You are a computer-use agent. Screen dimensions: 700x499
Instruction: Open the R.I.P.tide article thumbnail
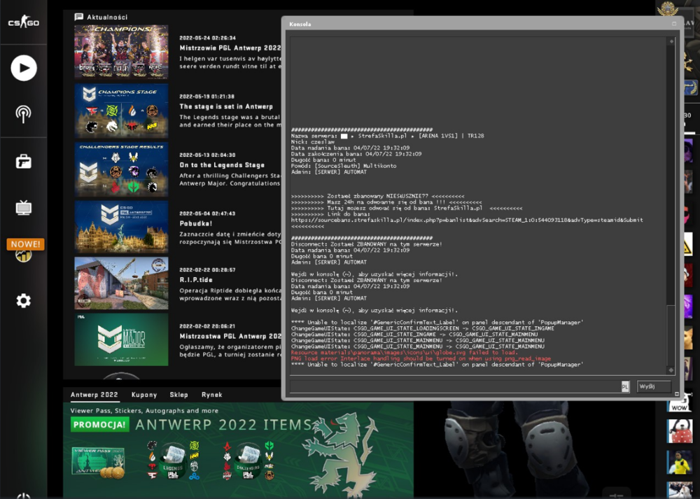pos(121,283)
